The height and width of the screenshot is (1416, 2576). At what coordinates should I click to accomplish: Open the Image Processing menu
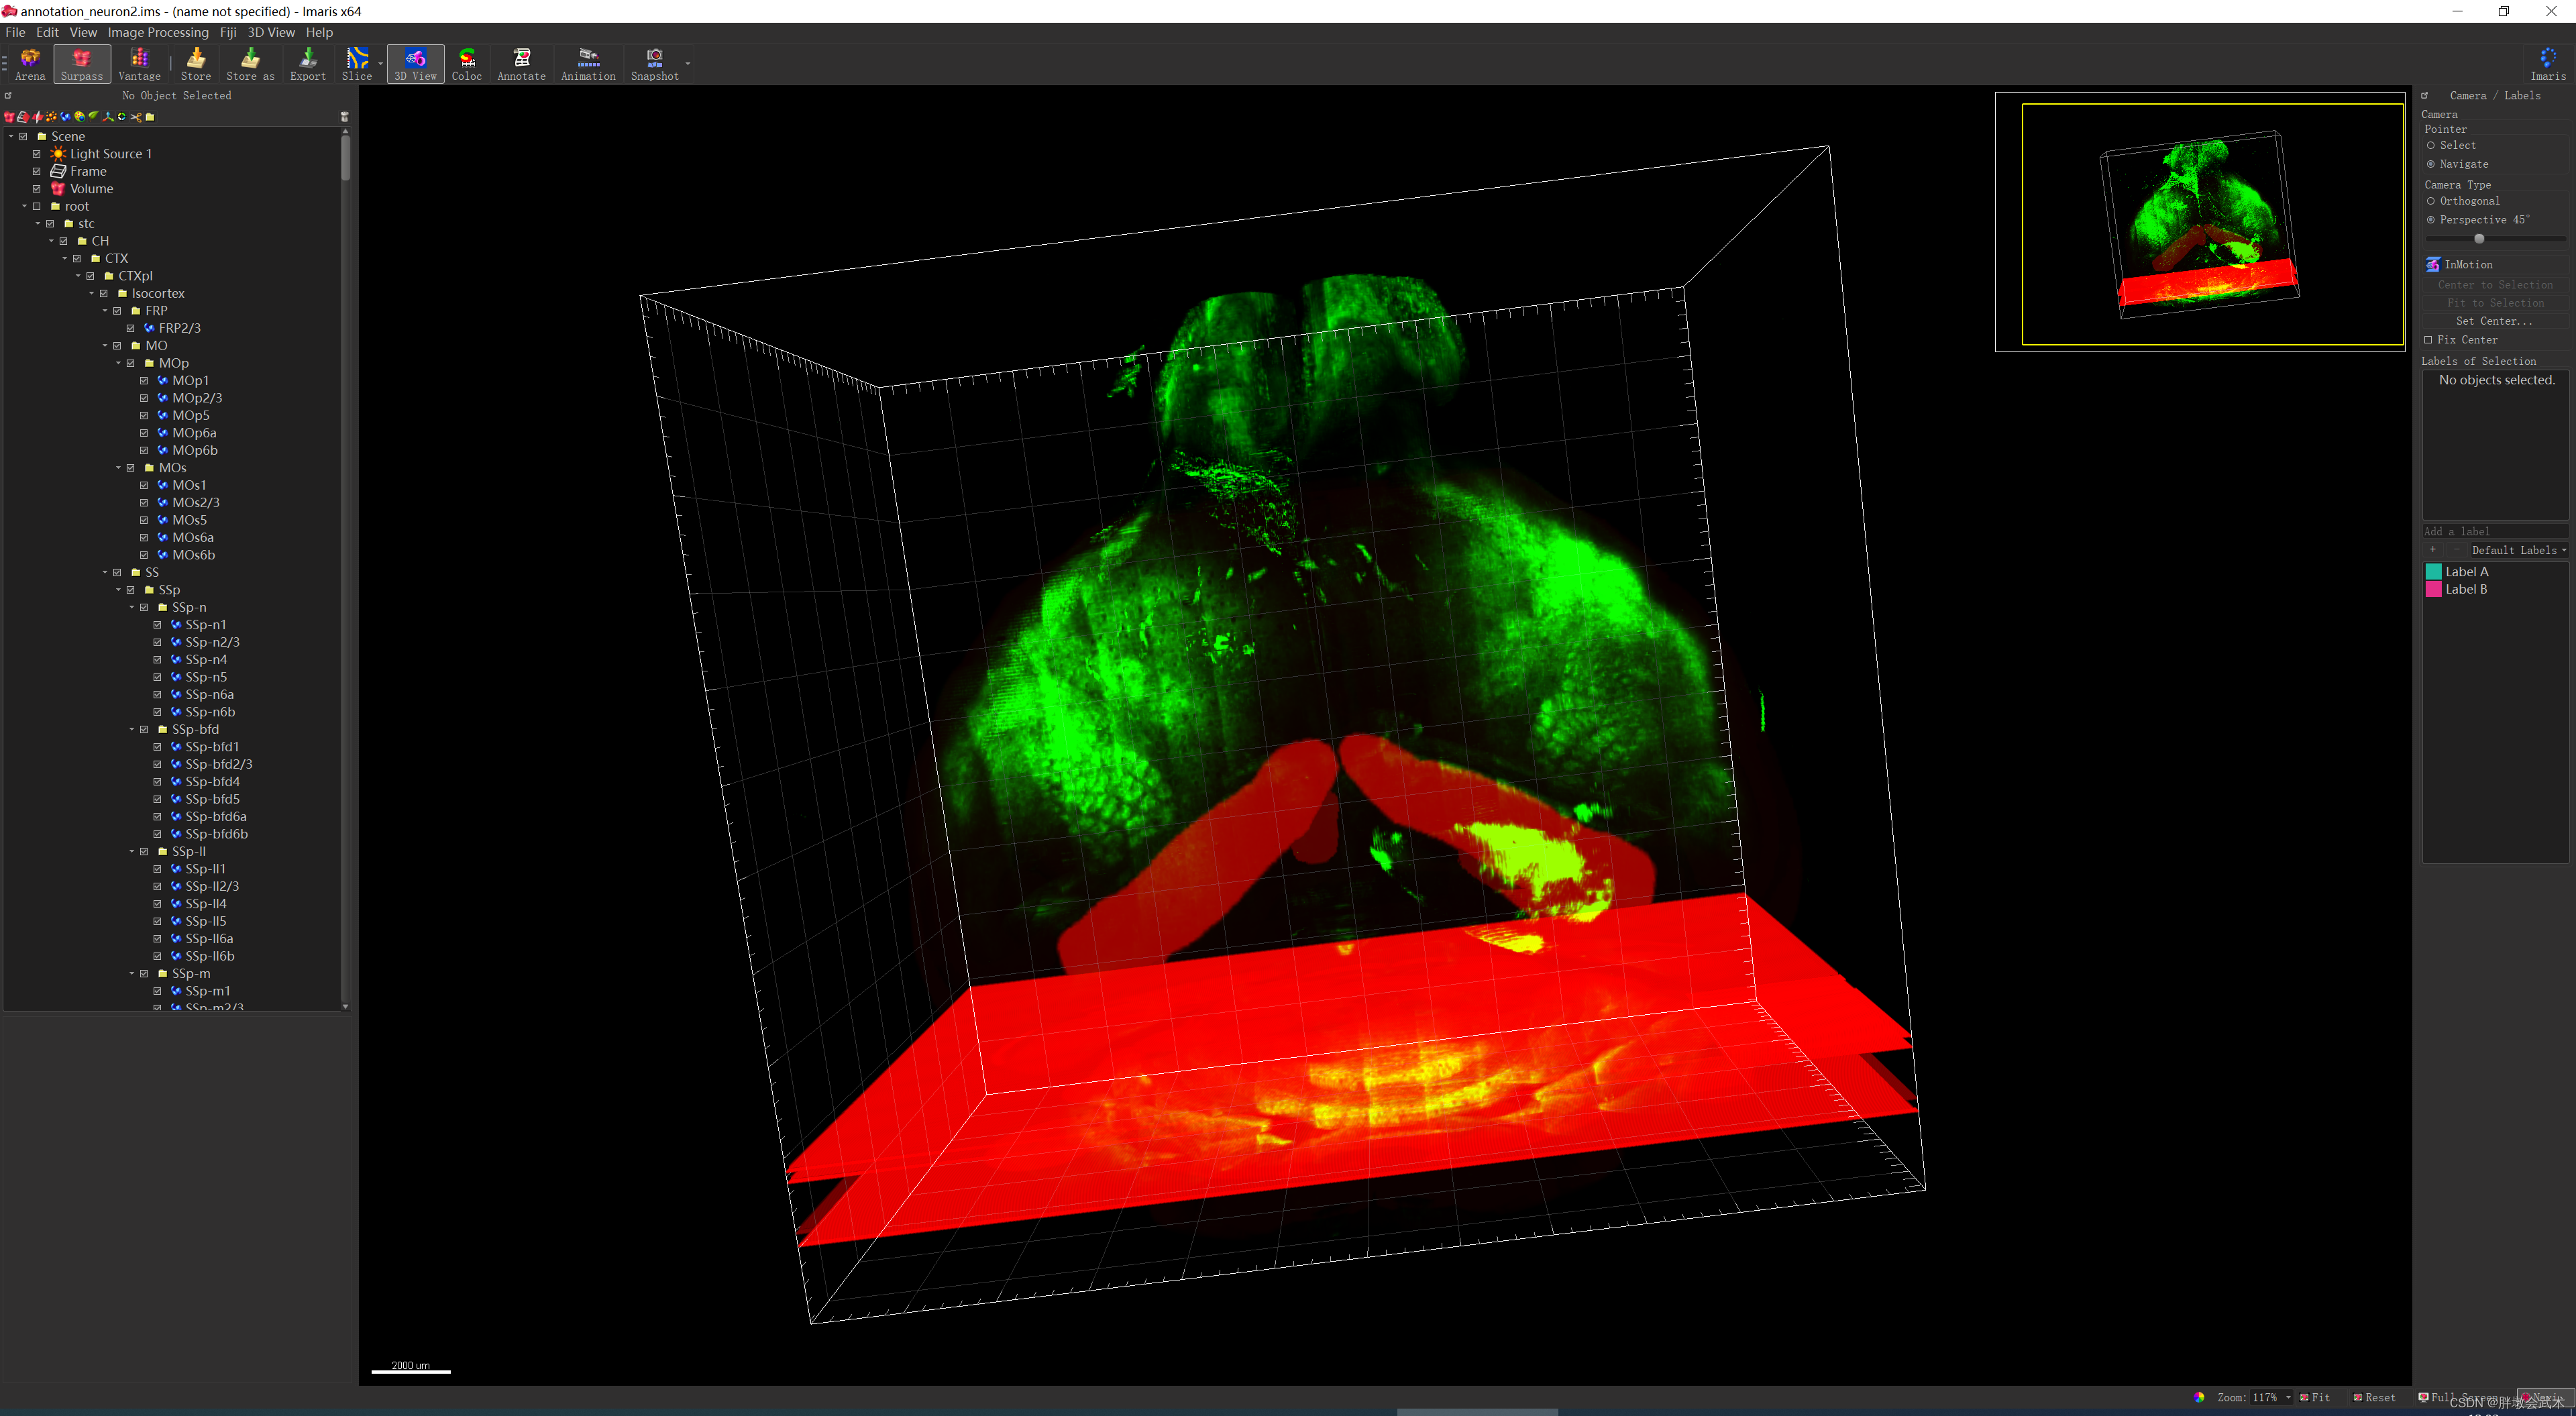coord(158,32)
